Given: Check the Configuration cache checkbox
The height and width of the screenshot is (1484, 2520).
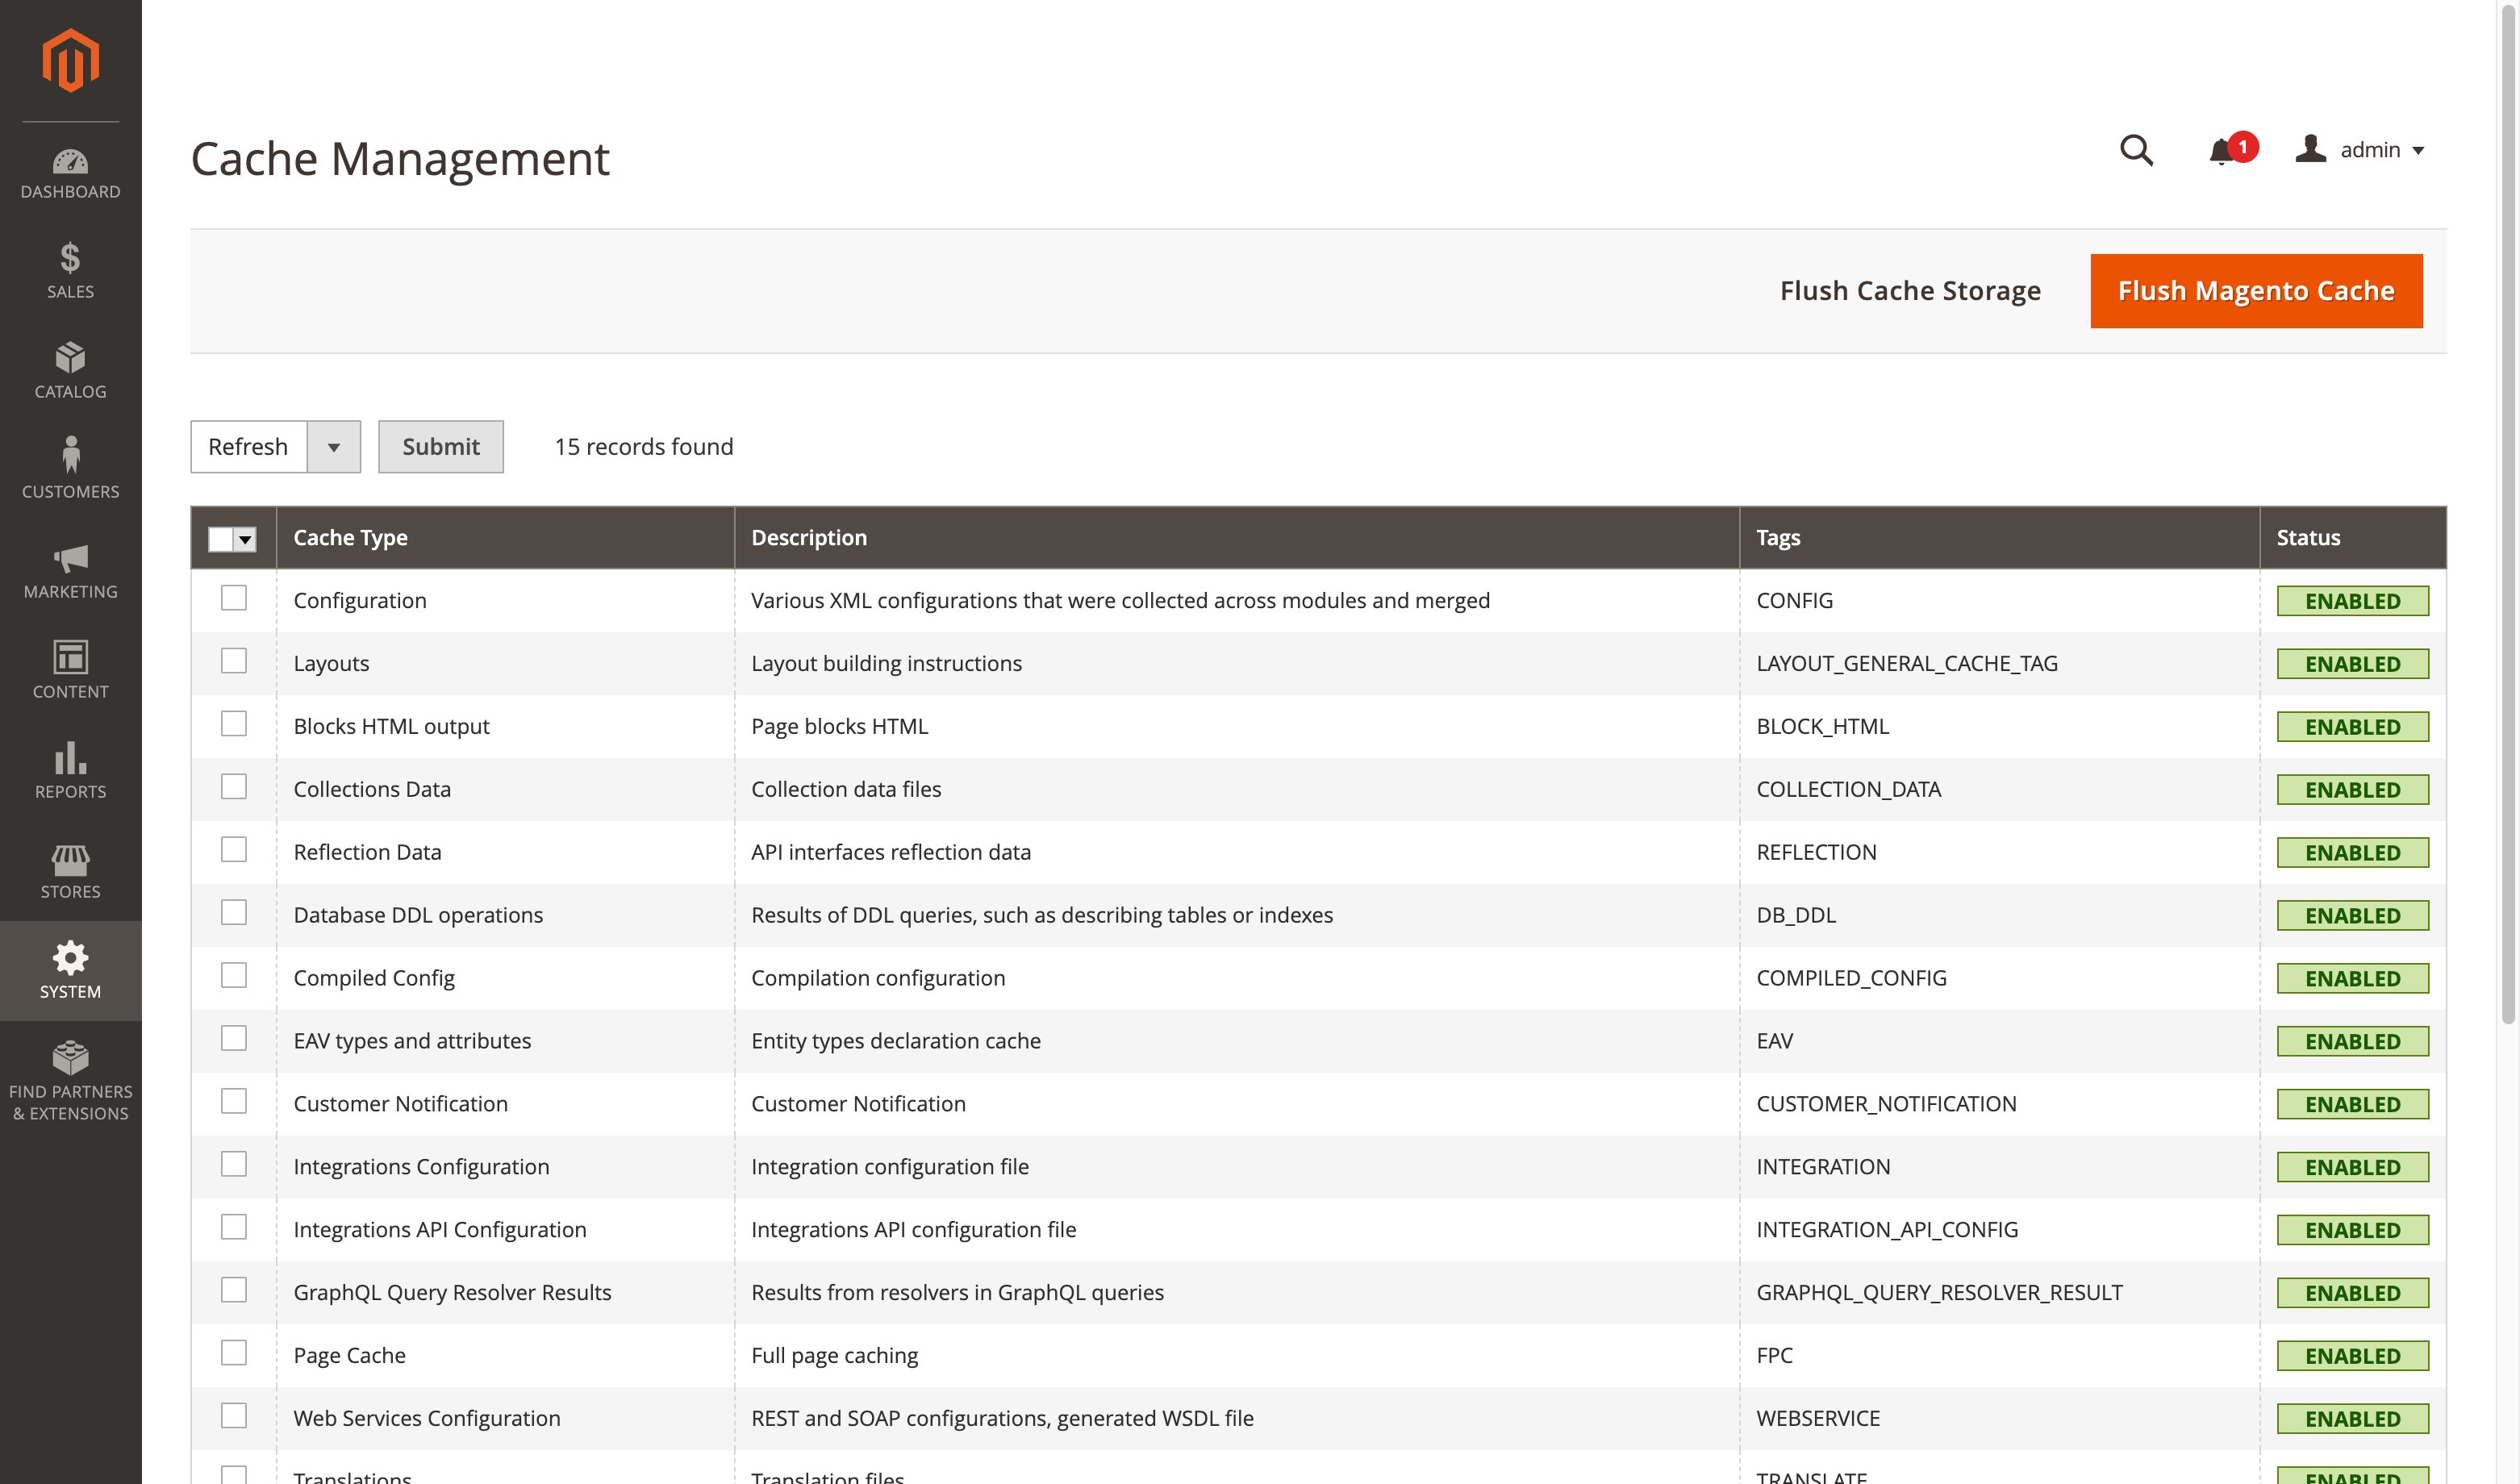Looking at the screenshot, I should 234,598.
